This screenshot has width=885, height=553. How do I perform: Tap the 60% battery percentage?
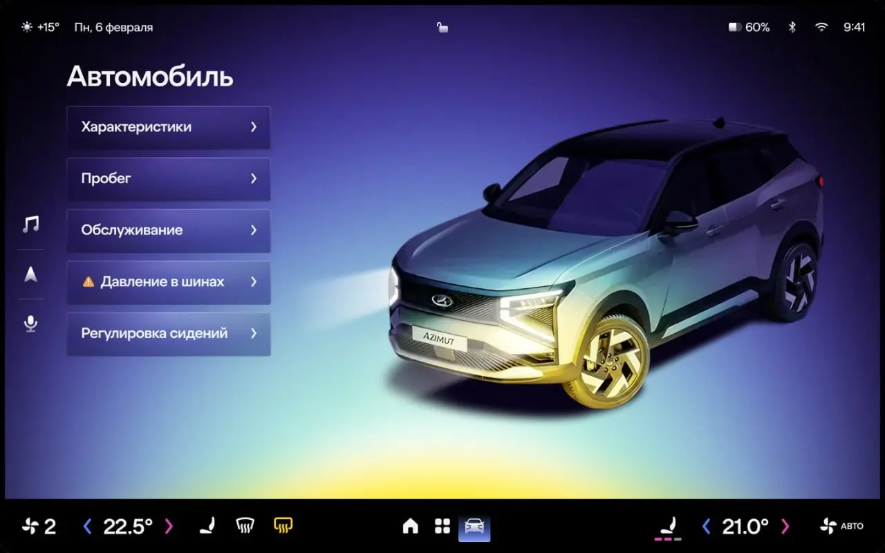[x=758, y=27]
